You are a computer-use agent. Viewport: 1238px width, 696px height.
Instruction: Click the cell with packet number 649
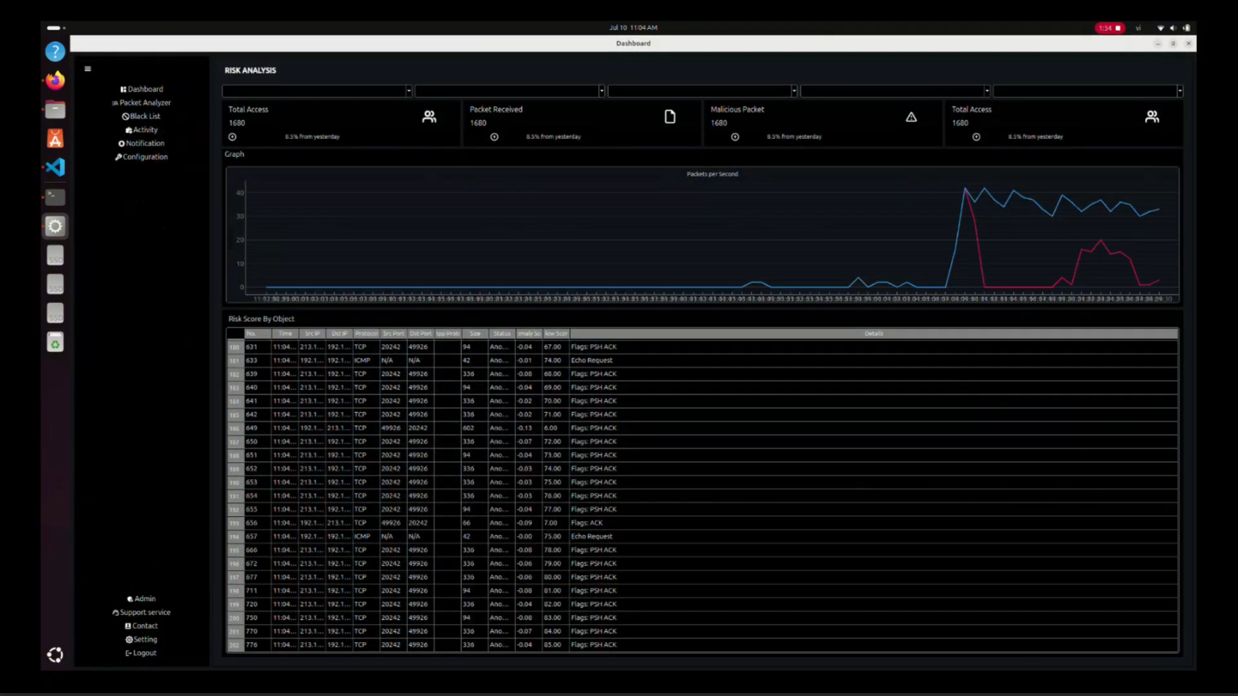tap(258, 428)
